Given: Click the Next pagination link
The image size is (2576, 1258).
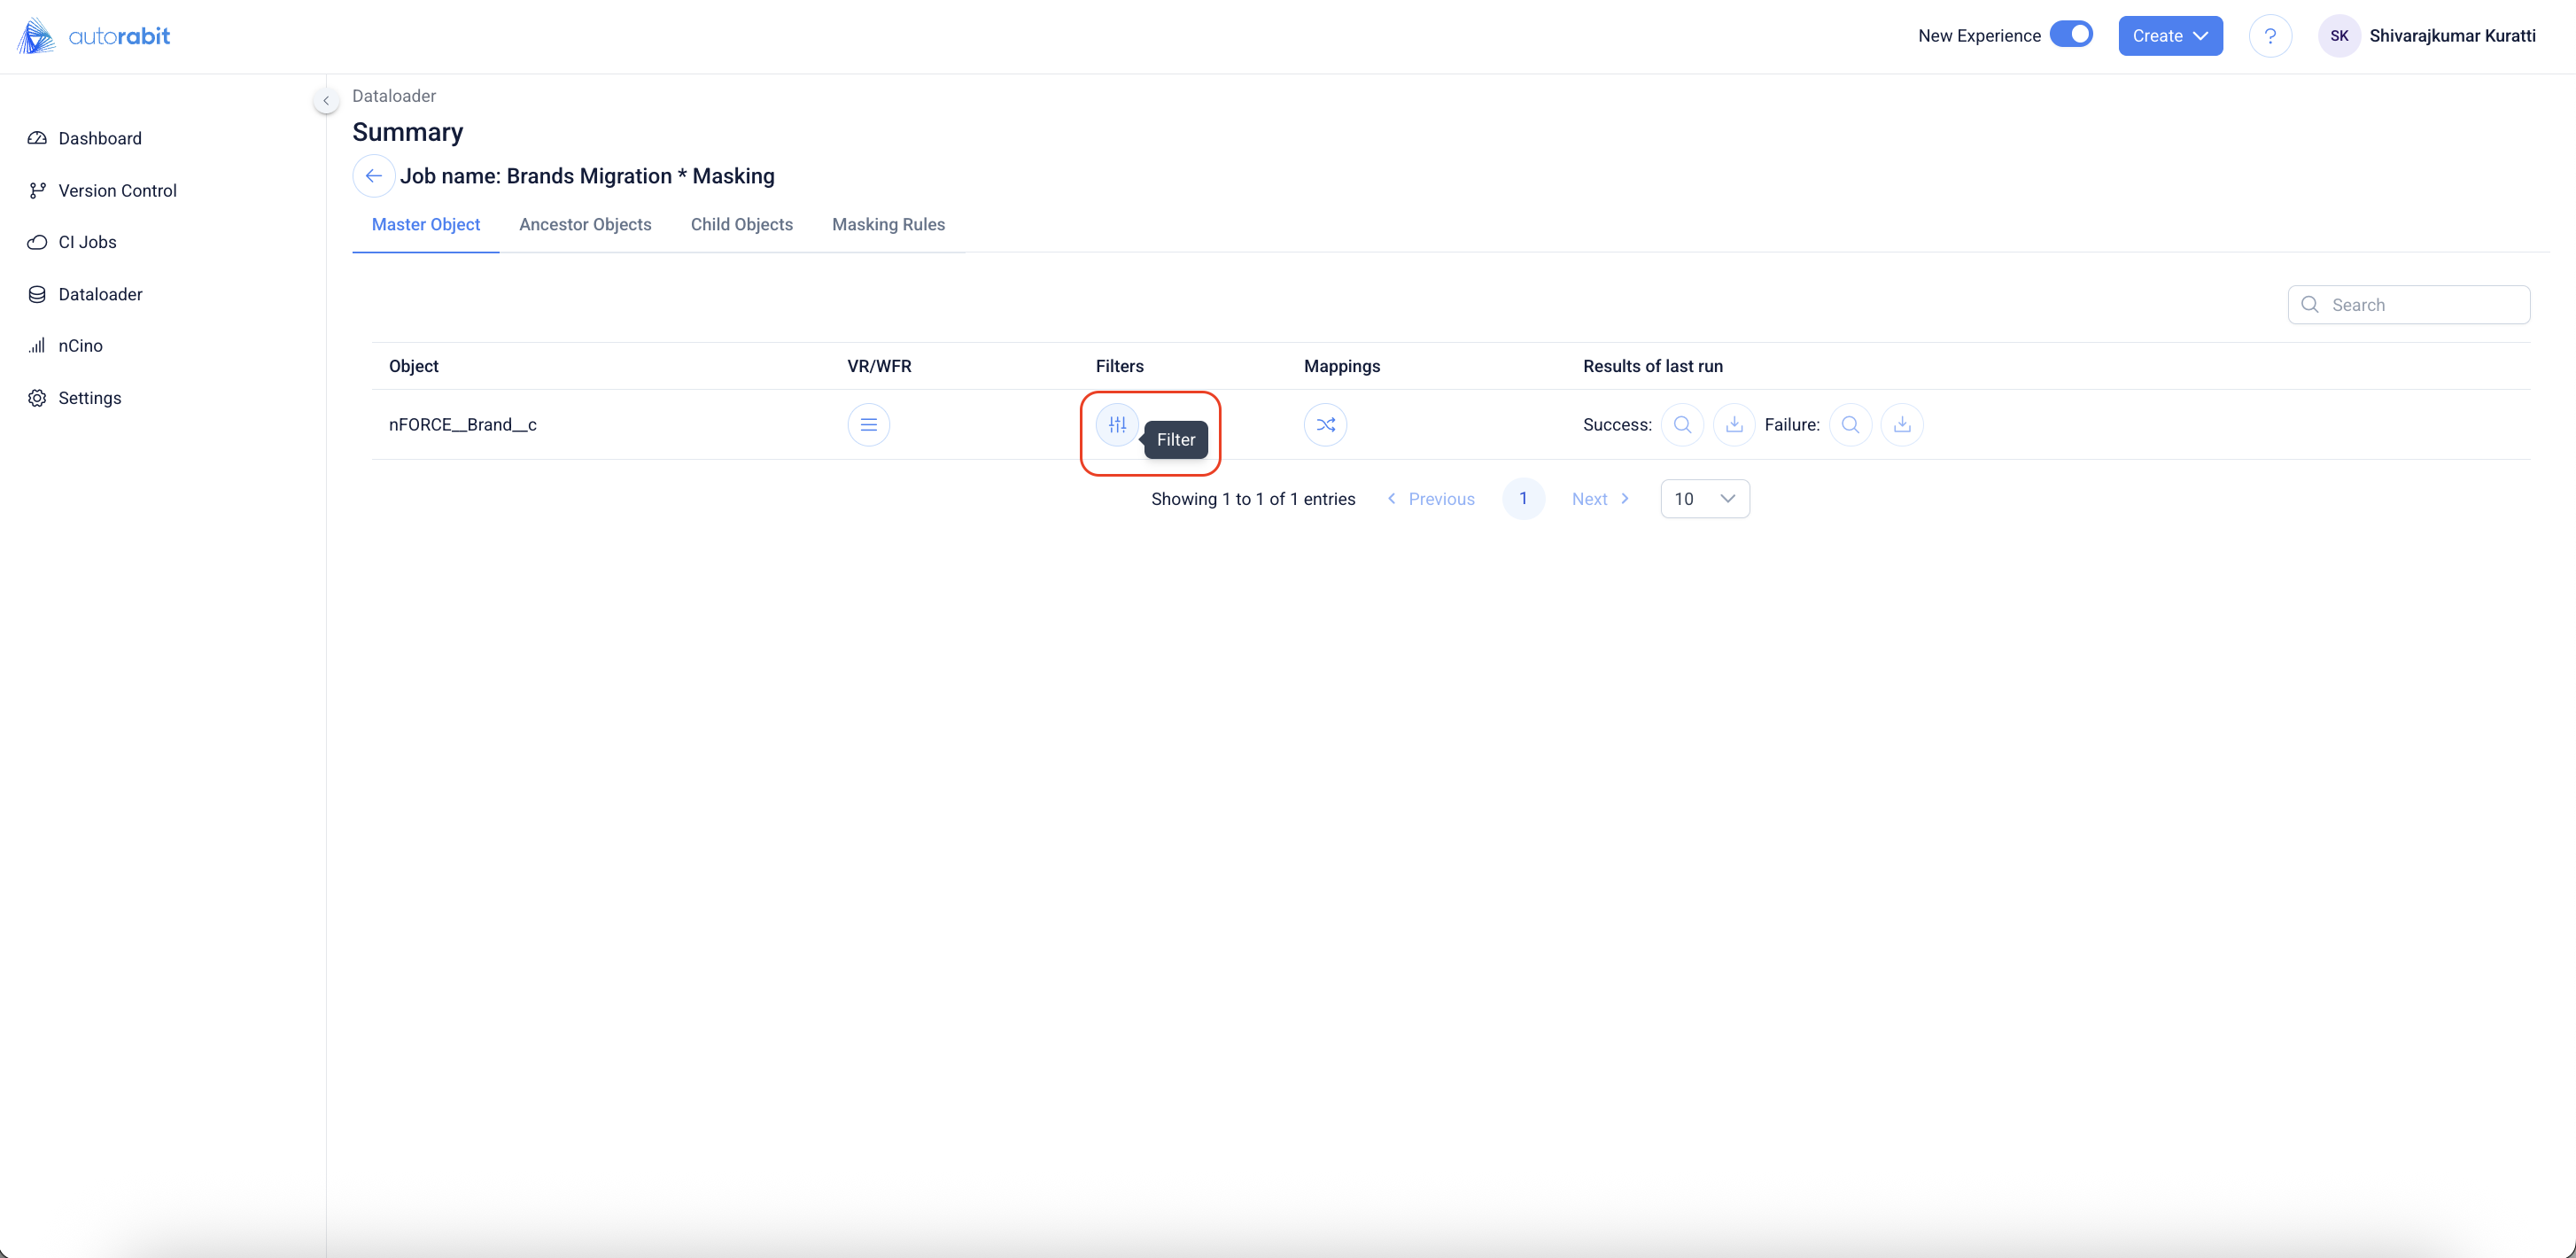Looking at the screenshot, I should (1600, 498).
